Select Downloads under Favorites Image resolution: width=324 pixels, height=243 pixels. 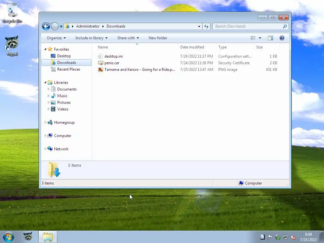(x=66, y=63)
